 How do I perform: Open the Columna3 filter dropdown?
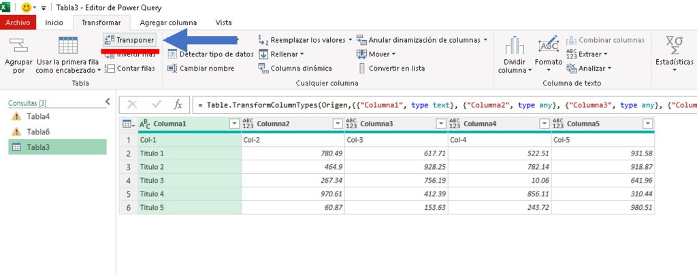click(441, 124)
